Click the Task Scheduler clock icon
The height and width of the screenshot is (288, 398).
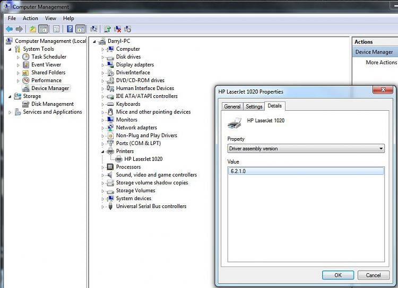25,57
